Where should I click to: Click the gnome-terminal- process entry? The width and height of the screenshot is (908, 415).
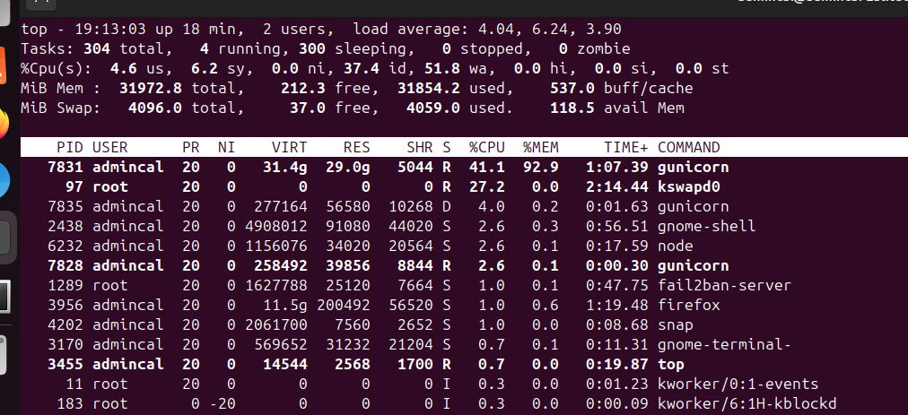click(724, 344)
